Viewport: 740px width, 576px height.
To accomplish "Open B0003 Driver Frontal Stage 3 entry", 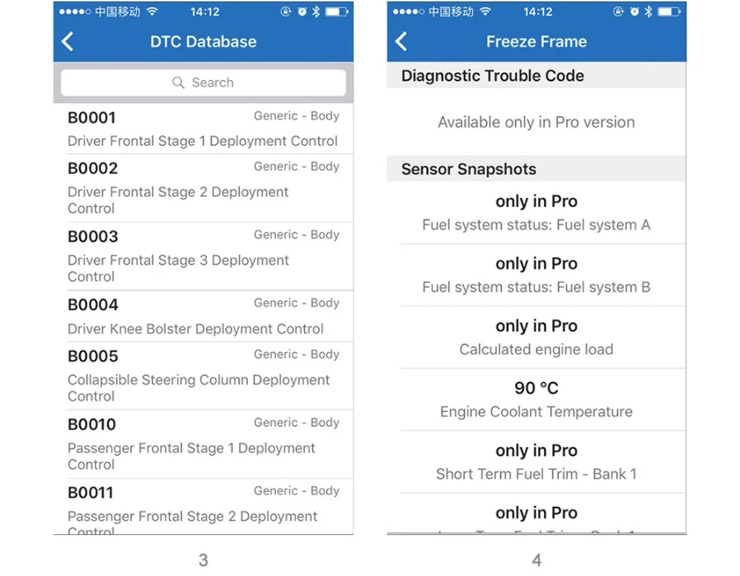I will 204,256.
